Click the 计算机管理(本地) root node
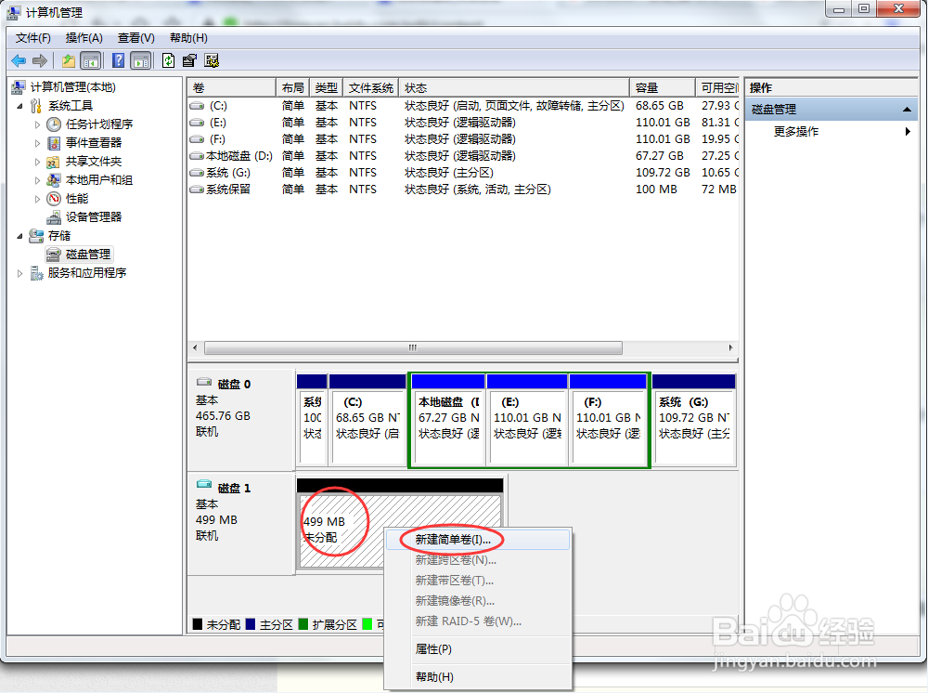The image size is (928, 693). point(72,87)
